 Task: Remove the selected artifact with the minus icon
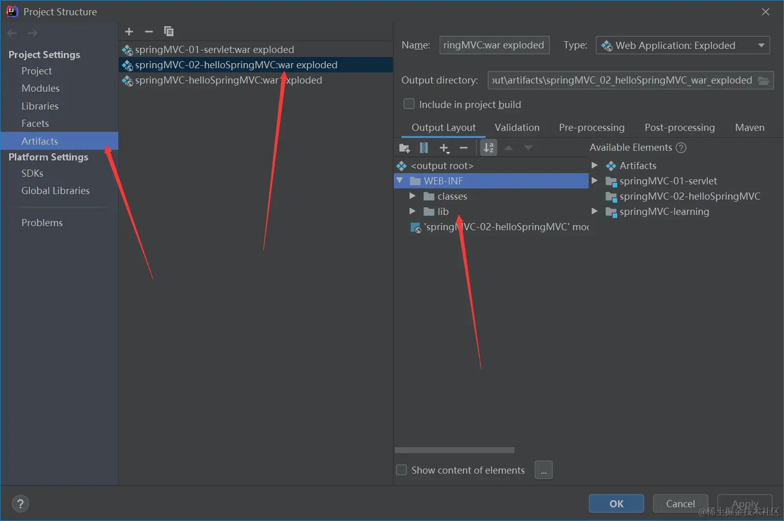[x=149, y=32]
